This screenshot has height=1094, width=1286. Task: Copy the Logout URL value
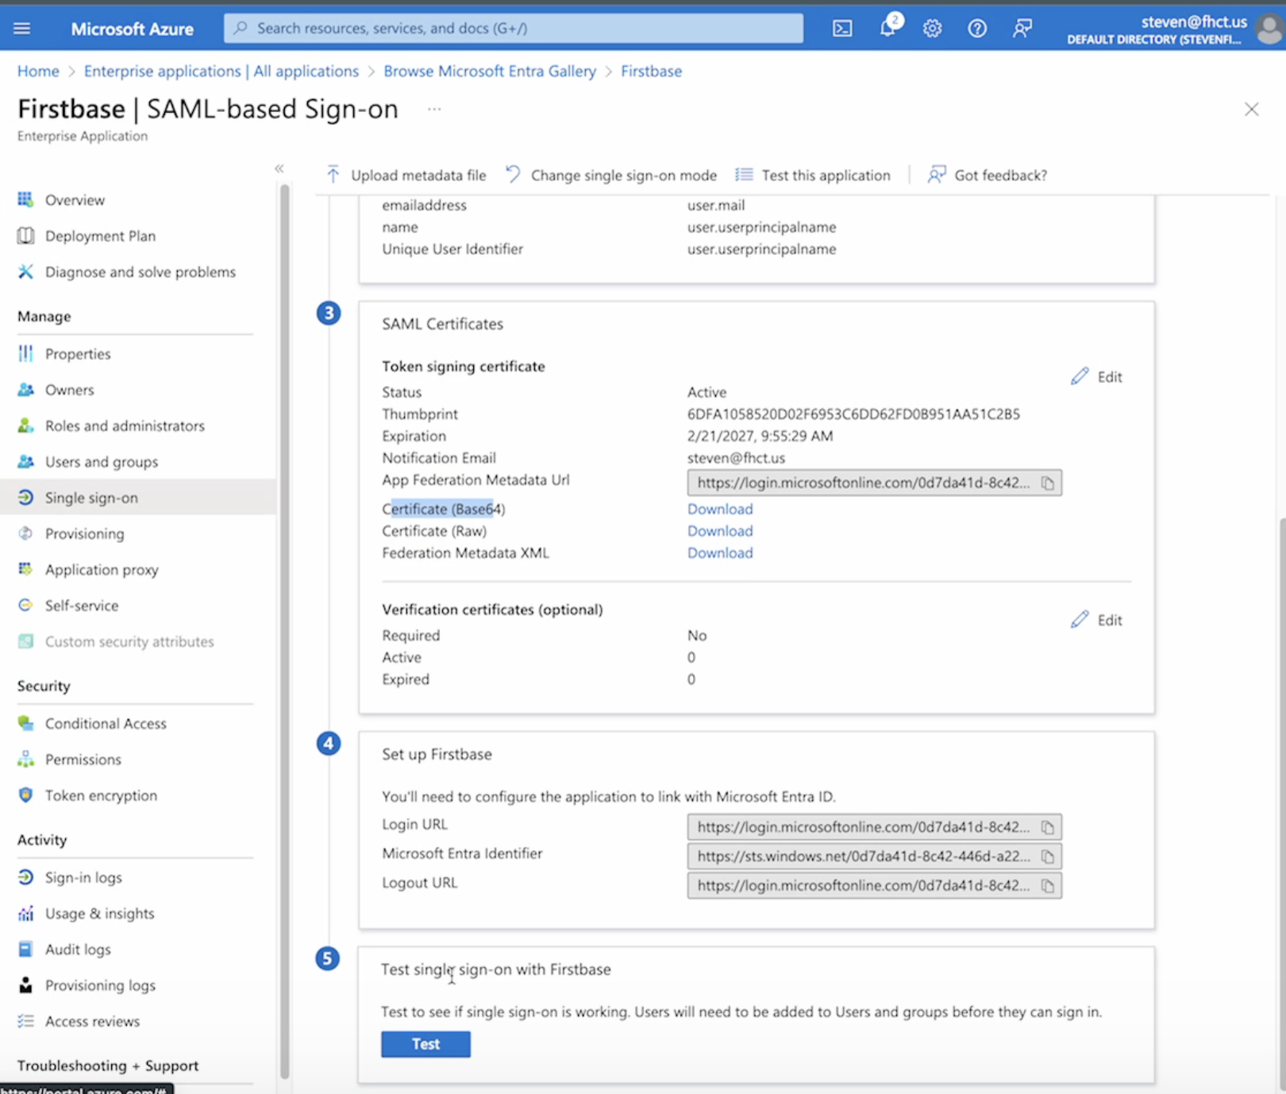point(1048,886)
